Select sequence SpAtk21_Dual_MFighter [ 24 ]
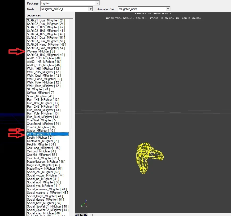Image resolution: width=231 pixels, height=216 pixels. (46, 20)
